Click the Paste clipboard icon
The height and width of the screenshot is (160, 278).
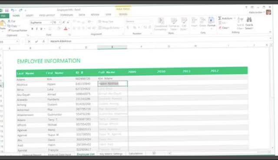click(3, 23)
